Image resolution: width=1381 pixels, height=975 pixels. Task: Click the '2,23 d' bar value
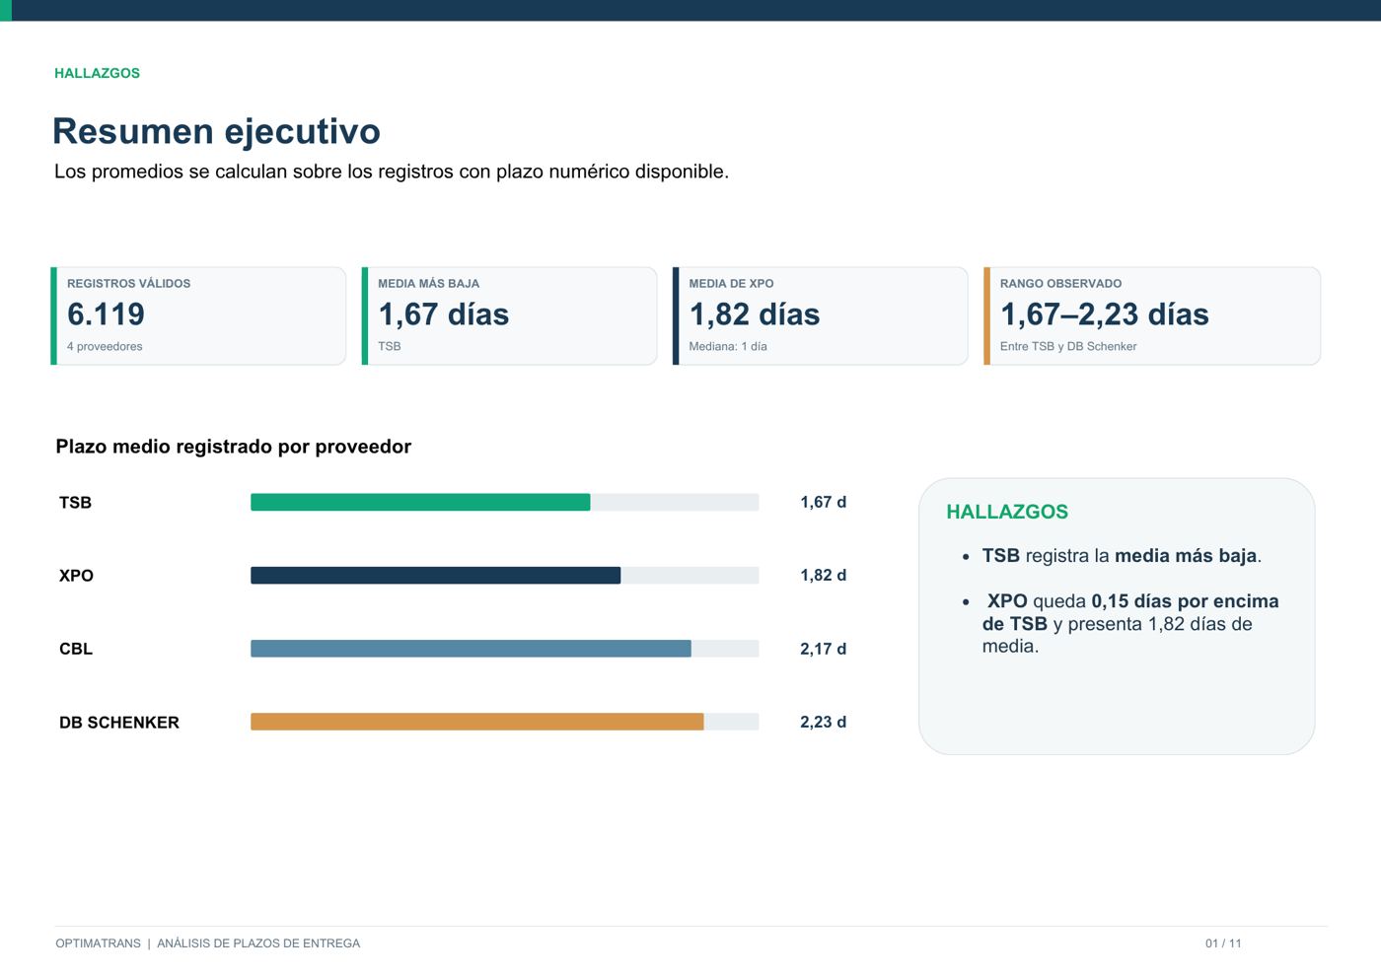click(823, 722)
